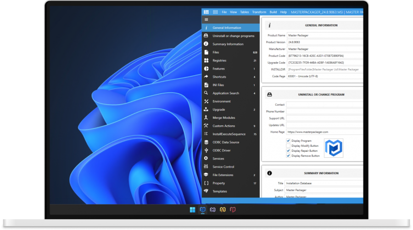Click the Features pie icon
This screenshot has width=413, height=230.
206,69
